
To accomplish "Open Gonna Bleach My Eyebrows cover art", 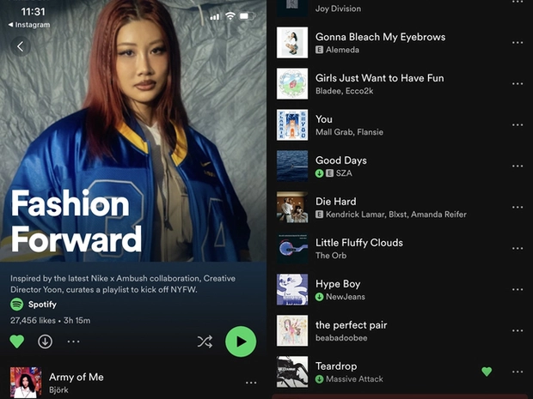I will [x=292, y=42].
